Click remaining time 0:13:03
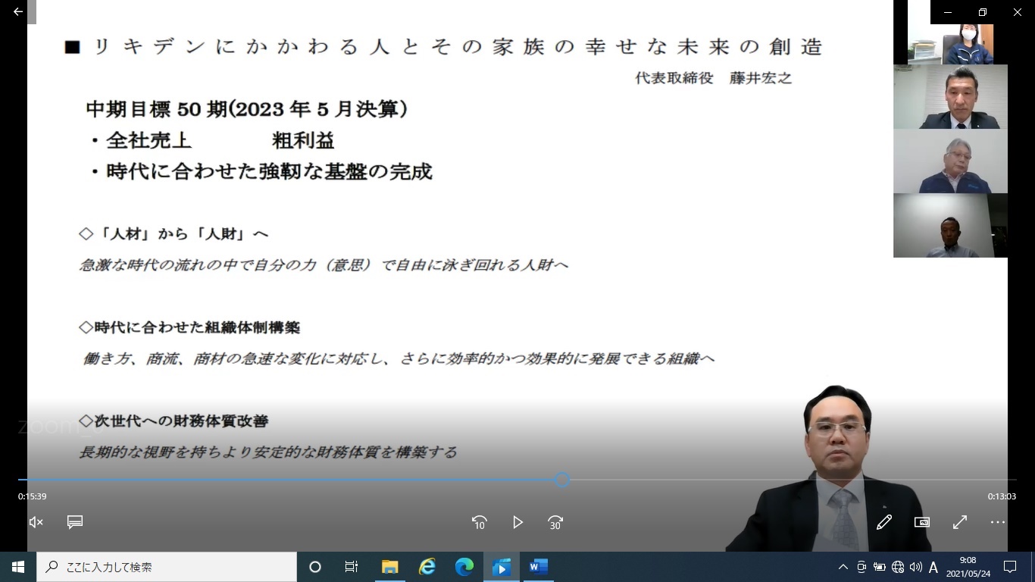Screen dimensions: 1035x582 click(1002, 496)
